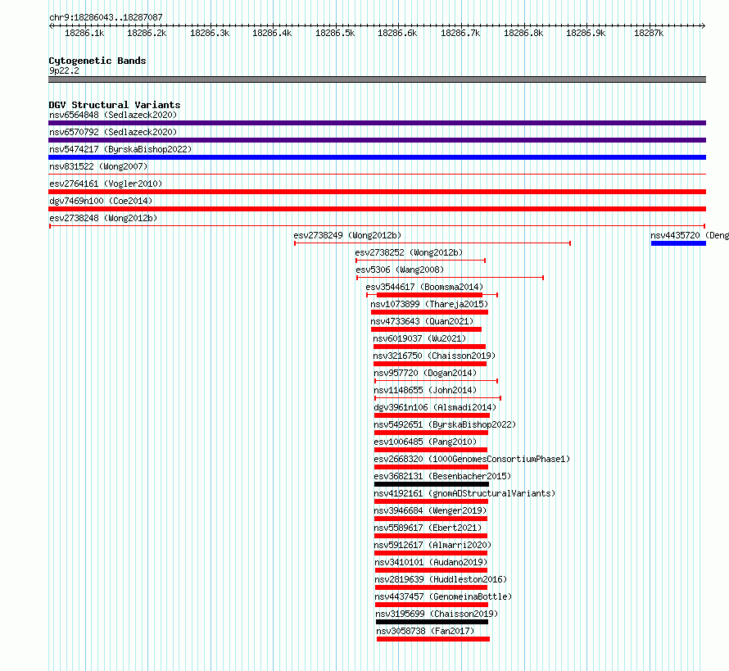Open nsv5474217 (ByrskaBishop2022) variant label
The height and width of the screenshot is (671, 729).
click(120, 149)
